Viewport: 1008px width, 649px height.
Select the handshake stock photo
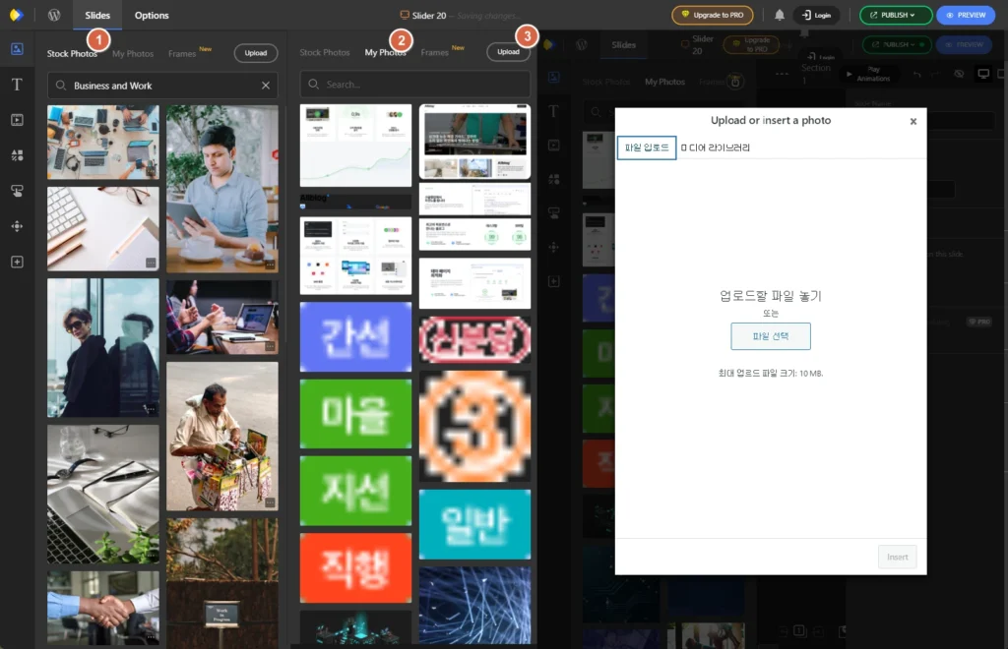[x=102, y=608]
